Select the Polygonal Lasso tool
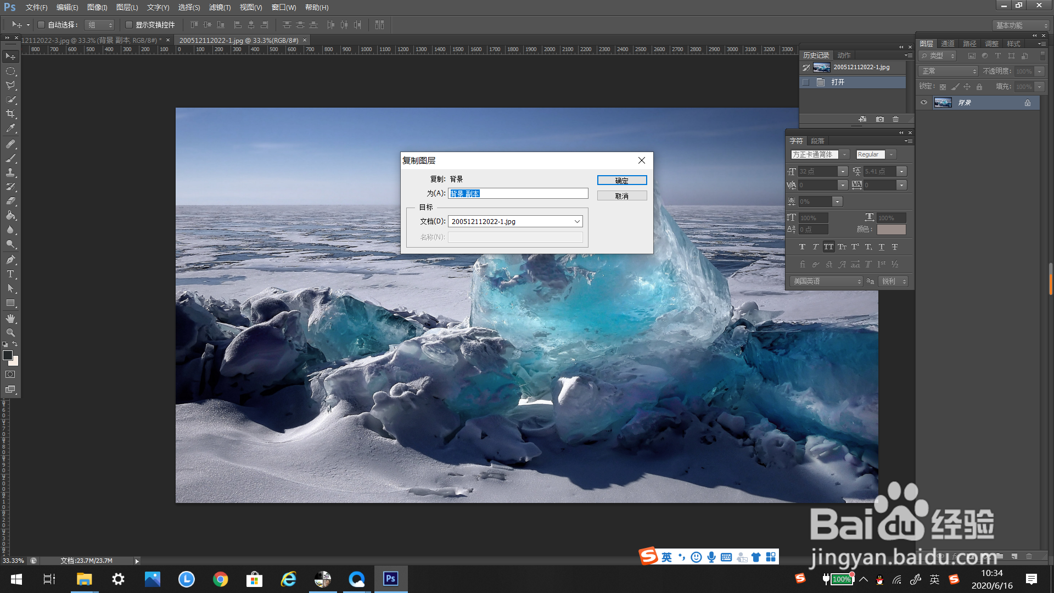Viewport: 1054px width, 593px height. click(10, 86)
